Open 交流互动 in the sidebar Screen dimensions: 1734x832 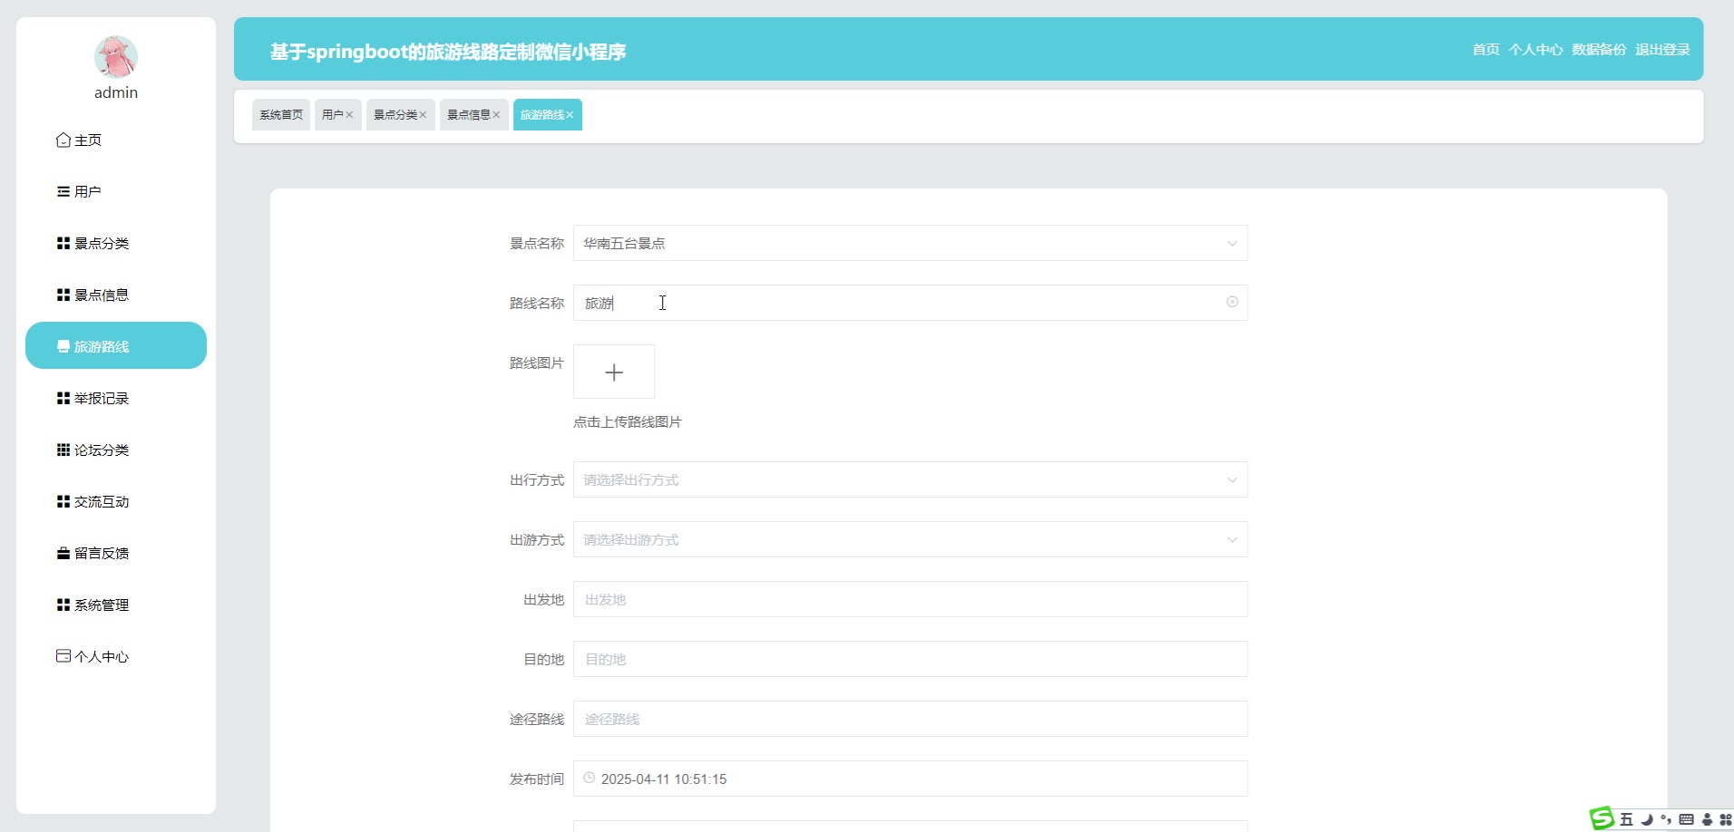[x=116, y=501]
